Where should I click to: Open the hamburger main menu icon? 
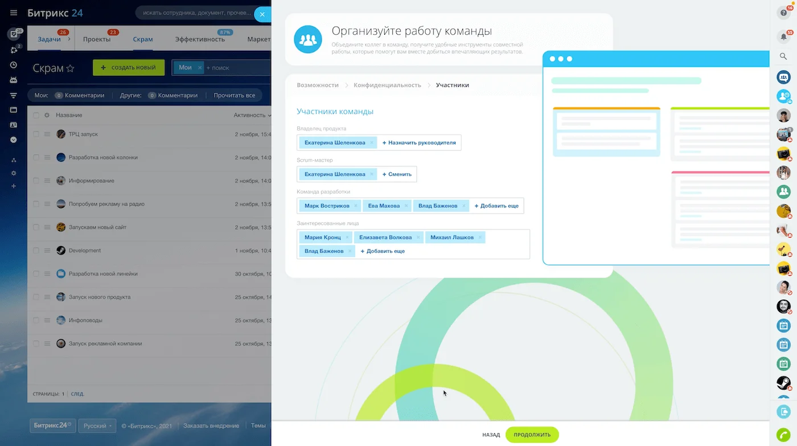click(x=14, y=13)
